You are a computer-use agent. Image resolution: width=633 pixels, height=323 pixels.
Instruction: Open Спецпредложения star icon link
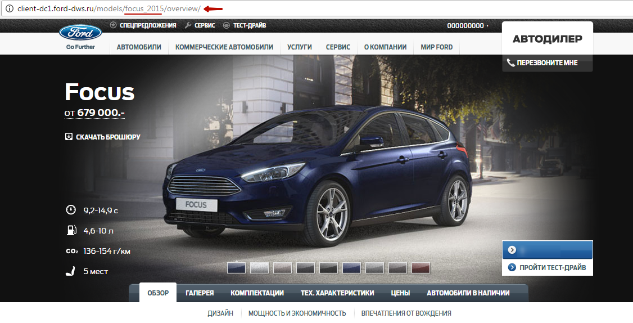pos(114,25)
